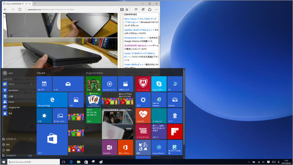This screenshot has height=165, width=293.
Task: Open the PC tile
Action: click(x=175, y=84)
